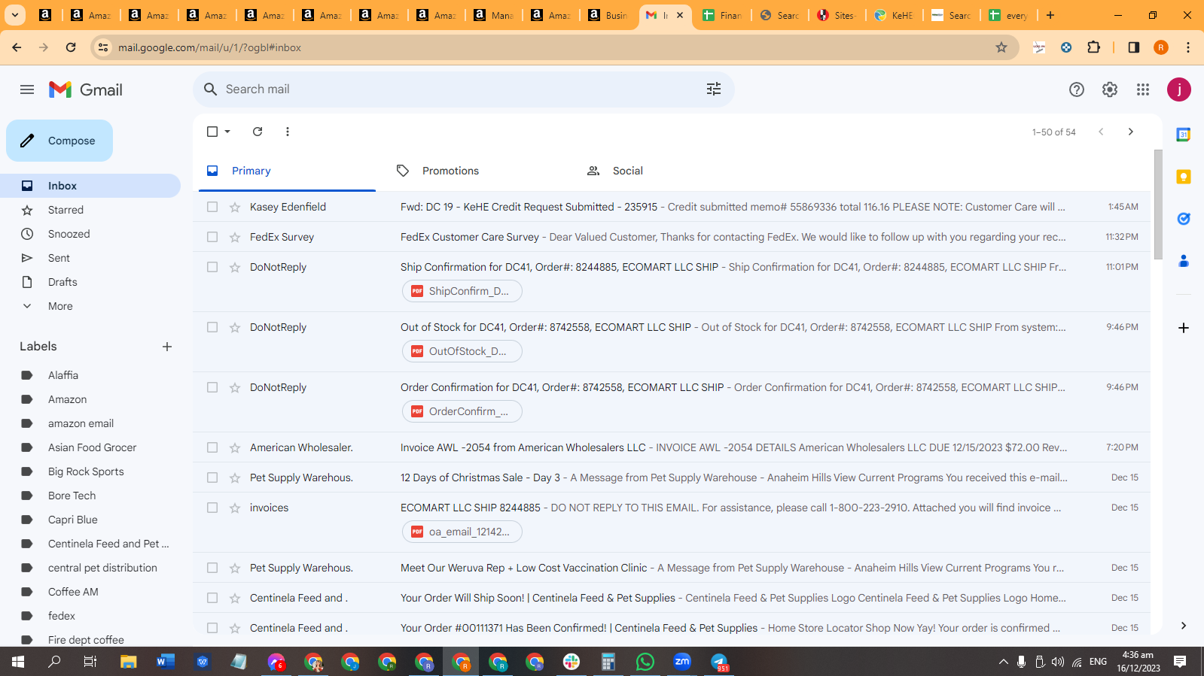Open the oa_email PDF attachment
The width and height of the screenshot is (1204, 676).
[x=462, y=532]
